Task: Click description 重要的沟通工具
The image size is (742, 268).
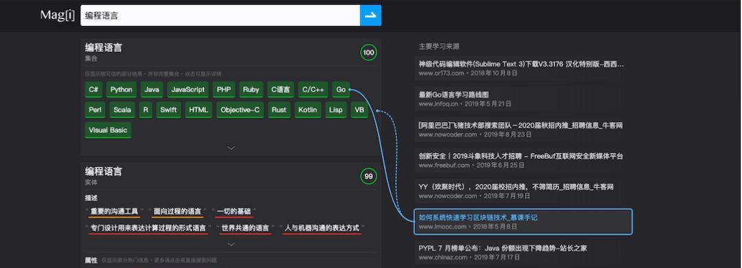Action: point(114,211)
